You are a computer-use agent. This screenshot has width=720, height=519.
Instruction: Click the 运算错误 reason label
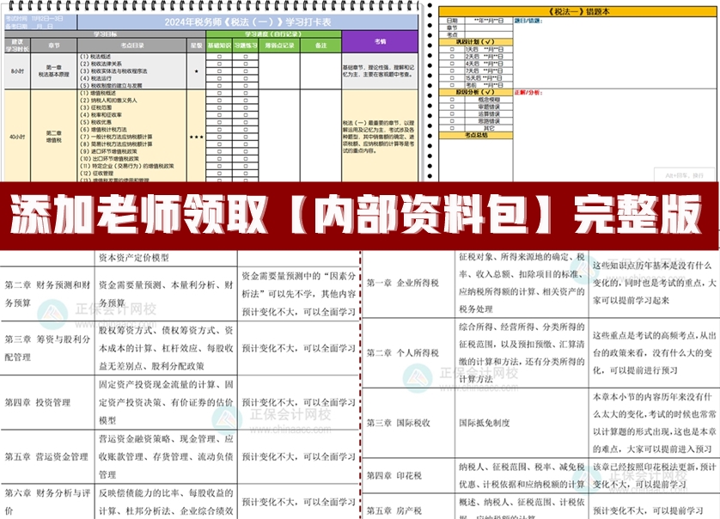click(489, 114)
